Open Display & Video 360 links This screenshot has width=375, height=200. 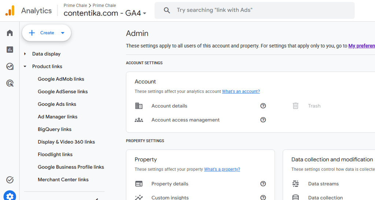66,142
